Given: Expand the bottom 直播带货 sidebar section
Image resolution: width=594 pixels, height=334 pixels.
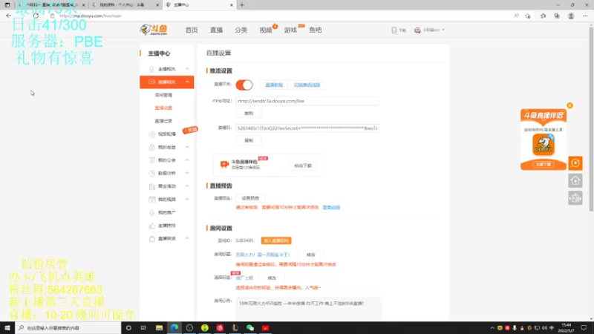Looking at the screenshot, I should [x=187, y=238].
